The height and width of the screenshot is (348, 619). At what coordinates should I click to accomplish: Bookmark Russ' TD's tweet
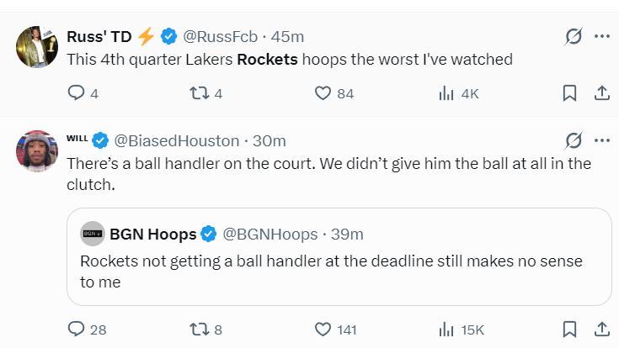[x=569, y=93]
